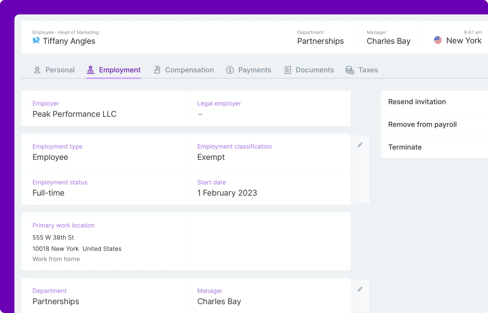Switch to the Compensation tab
Viewport: 488px width, 313px height.
(189, 70)
